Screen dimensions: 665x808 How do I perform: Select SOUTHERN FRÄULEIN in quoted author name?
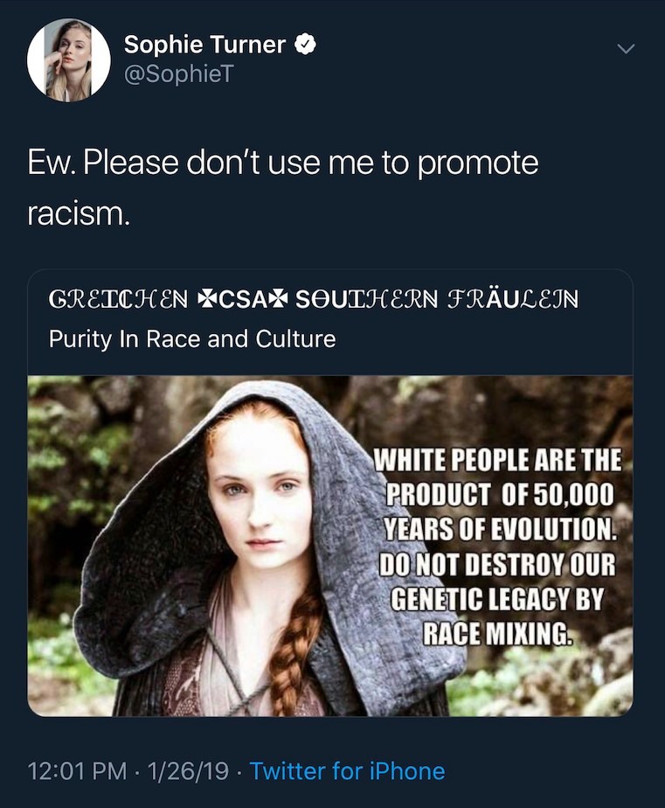click(437, 299)
